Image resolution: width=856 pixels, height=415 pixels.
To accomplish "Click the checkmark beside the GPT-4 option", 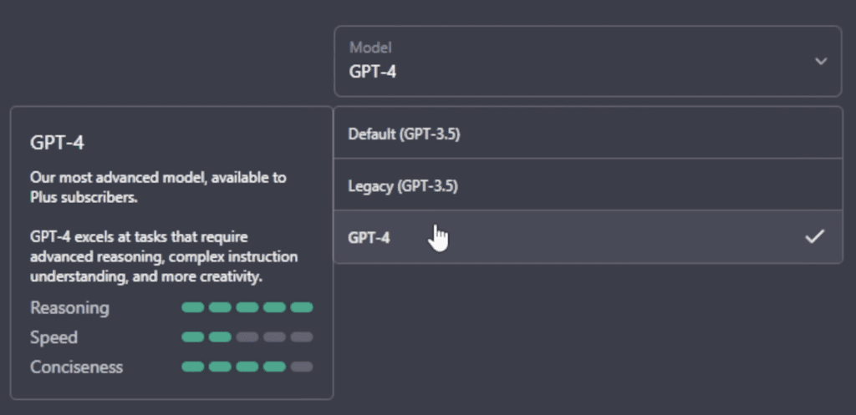I will (814, 237).
